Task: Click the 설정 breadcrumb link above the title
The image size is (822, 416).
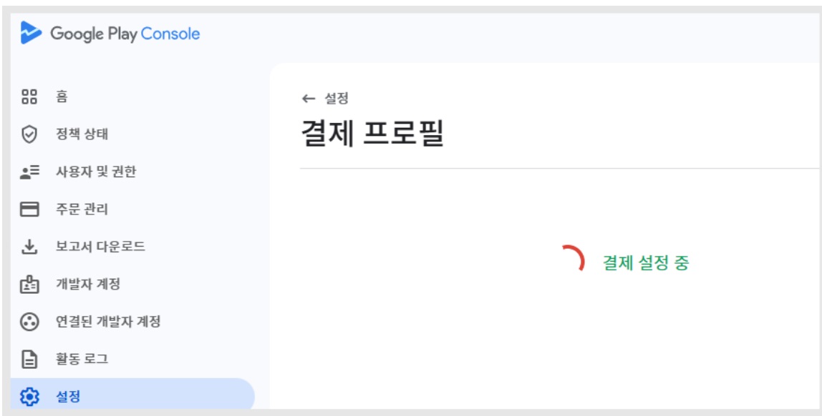Action: [337, 99]
